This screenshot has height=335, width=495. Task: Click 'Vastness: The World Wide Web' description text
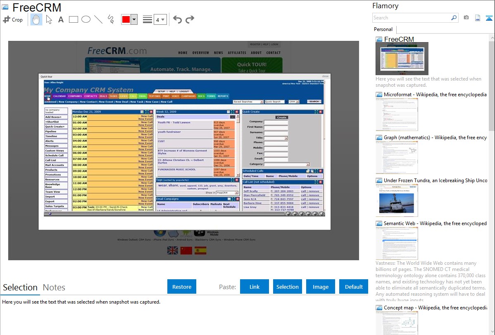coord(431,281)
